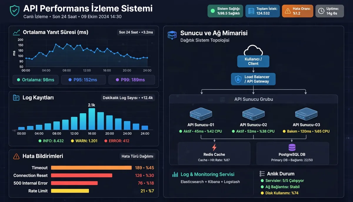Click the Load Balancer / API Gateway node
The image size is (353, 202).
pos(253,79)
